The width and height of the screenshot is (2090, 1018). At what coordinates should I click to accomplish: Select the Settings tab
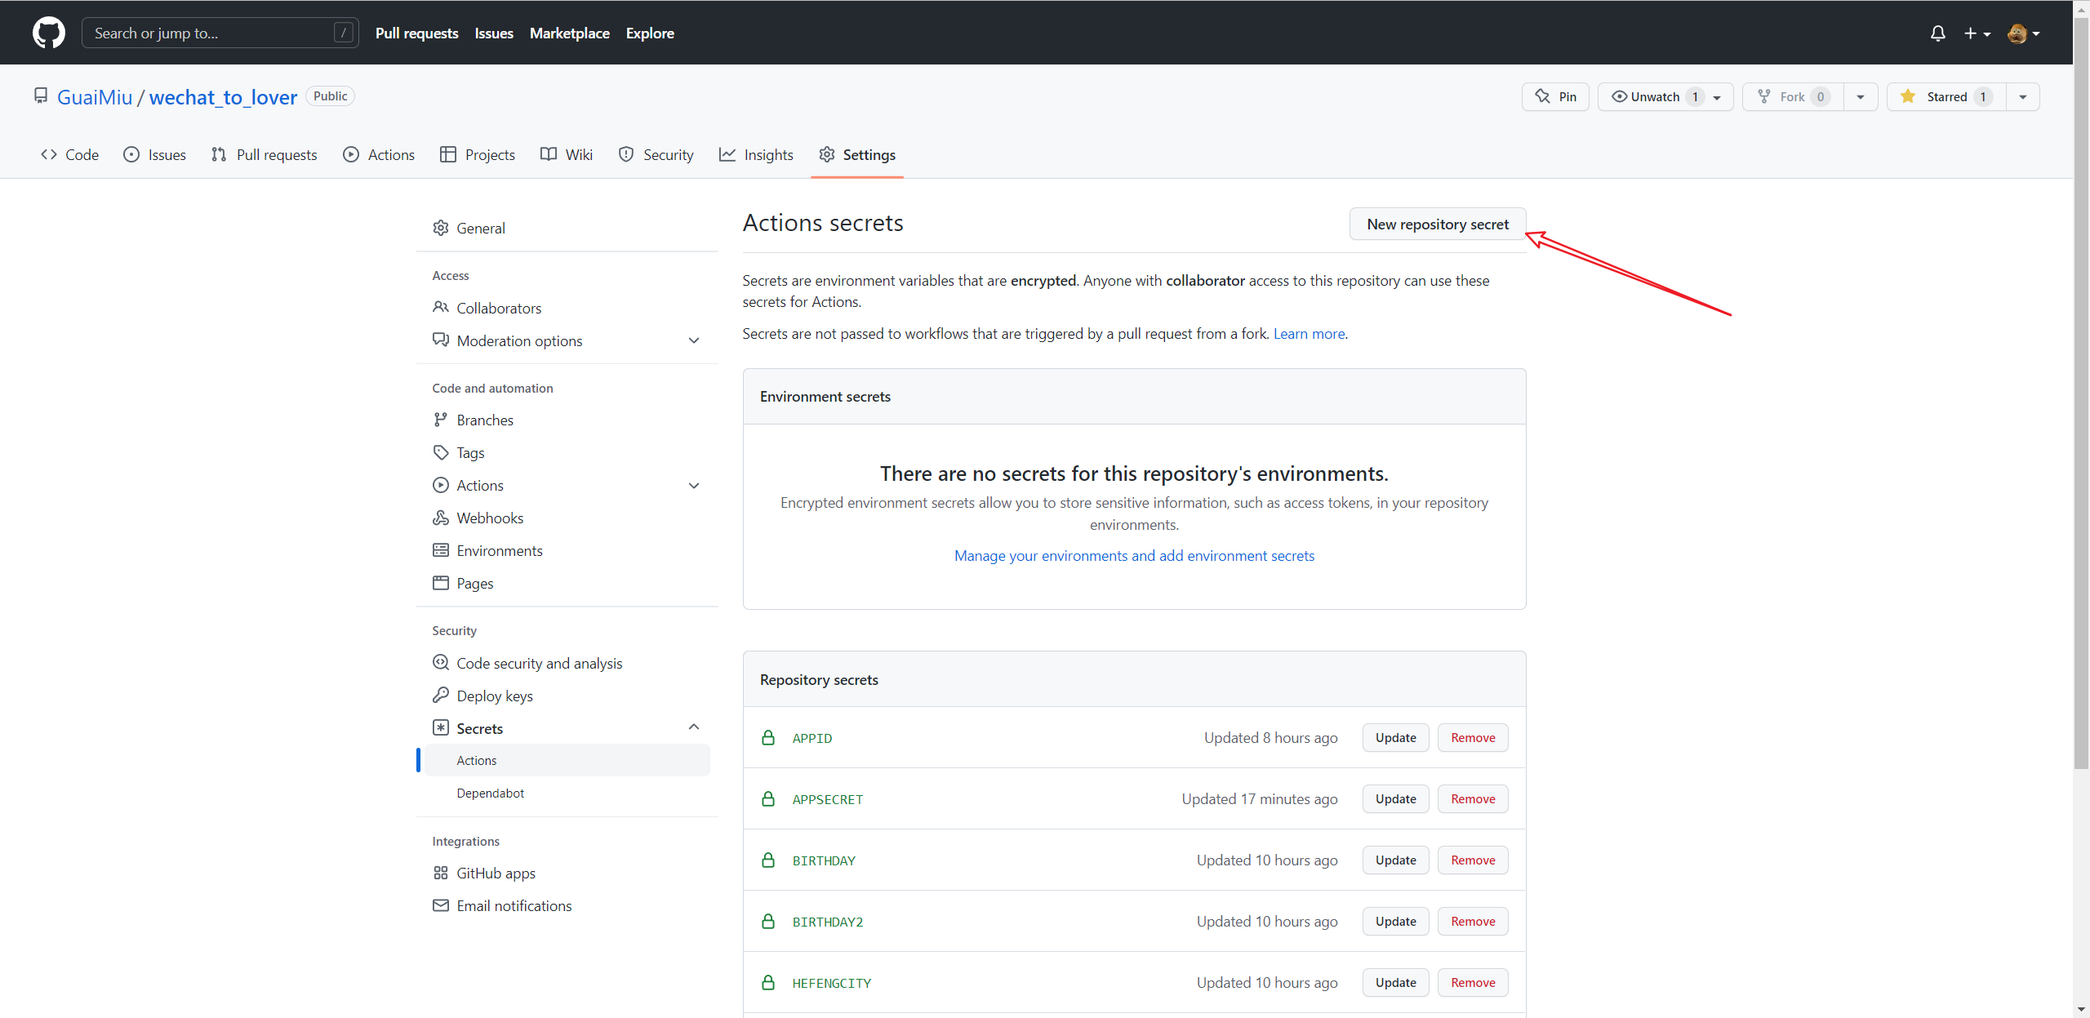(857, 154)
